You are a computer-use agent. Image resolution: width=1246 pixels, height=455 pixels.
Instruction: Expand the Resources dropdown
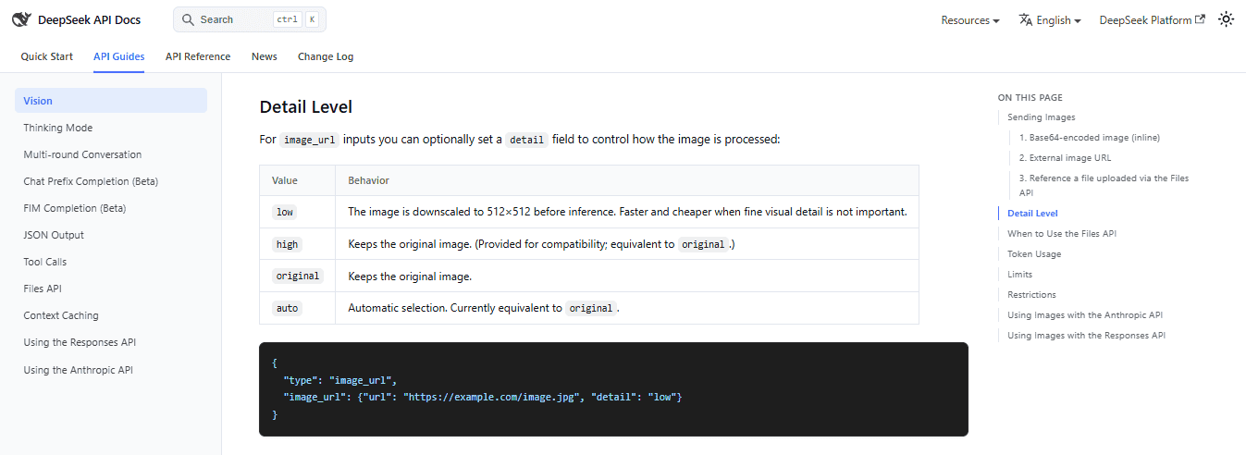point(970,20)
